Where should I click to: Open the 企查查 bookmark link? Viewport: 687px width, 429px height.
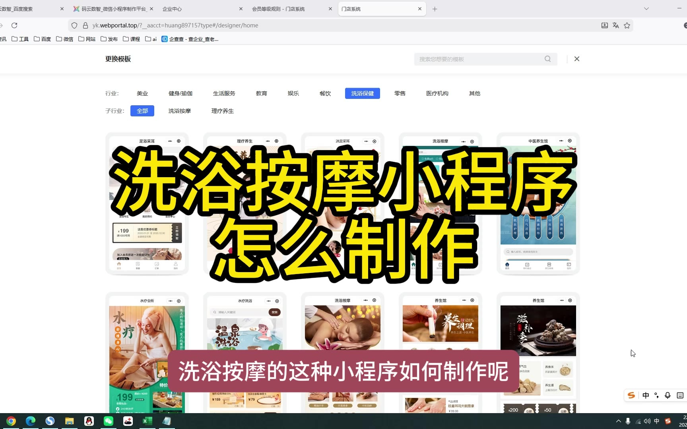pyautogui.click(x=190, y=39)
